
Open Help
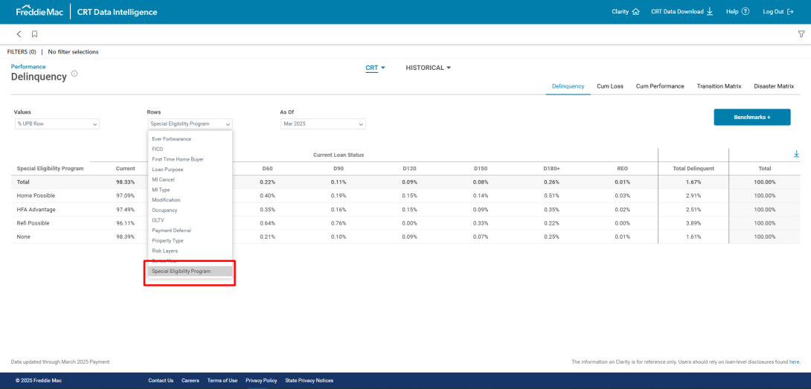click(737, 11)
